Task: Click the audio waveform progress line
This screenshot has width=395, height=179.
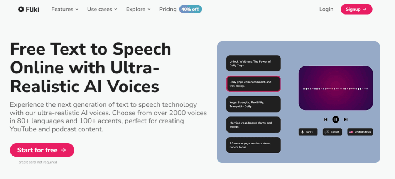Action: (x=336, y=89)
